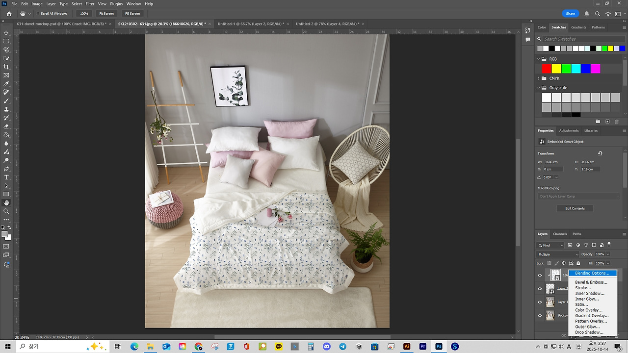628x353 pixels.
Task: Activate the filter for type layers in Layers panel
Action: [x=585, y=245]
